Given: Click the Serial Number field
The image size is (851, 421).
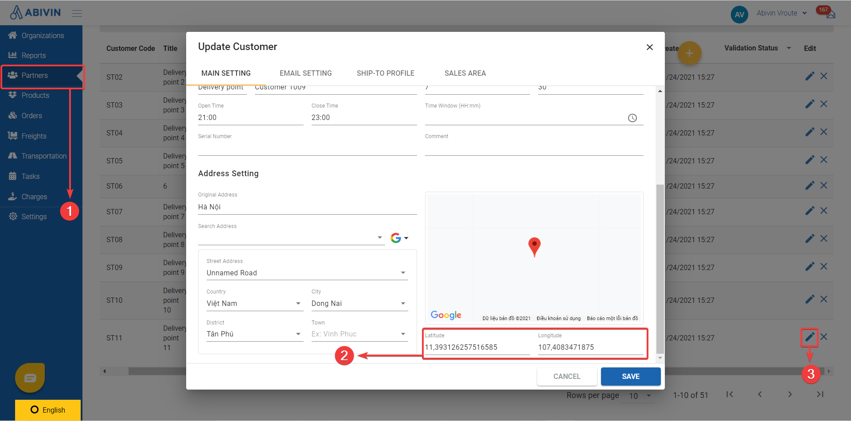Looking at the screenshot, I should [x=307, y=148].
